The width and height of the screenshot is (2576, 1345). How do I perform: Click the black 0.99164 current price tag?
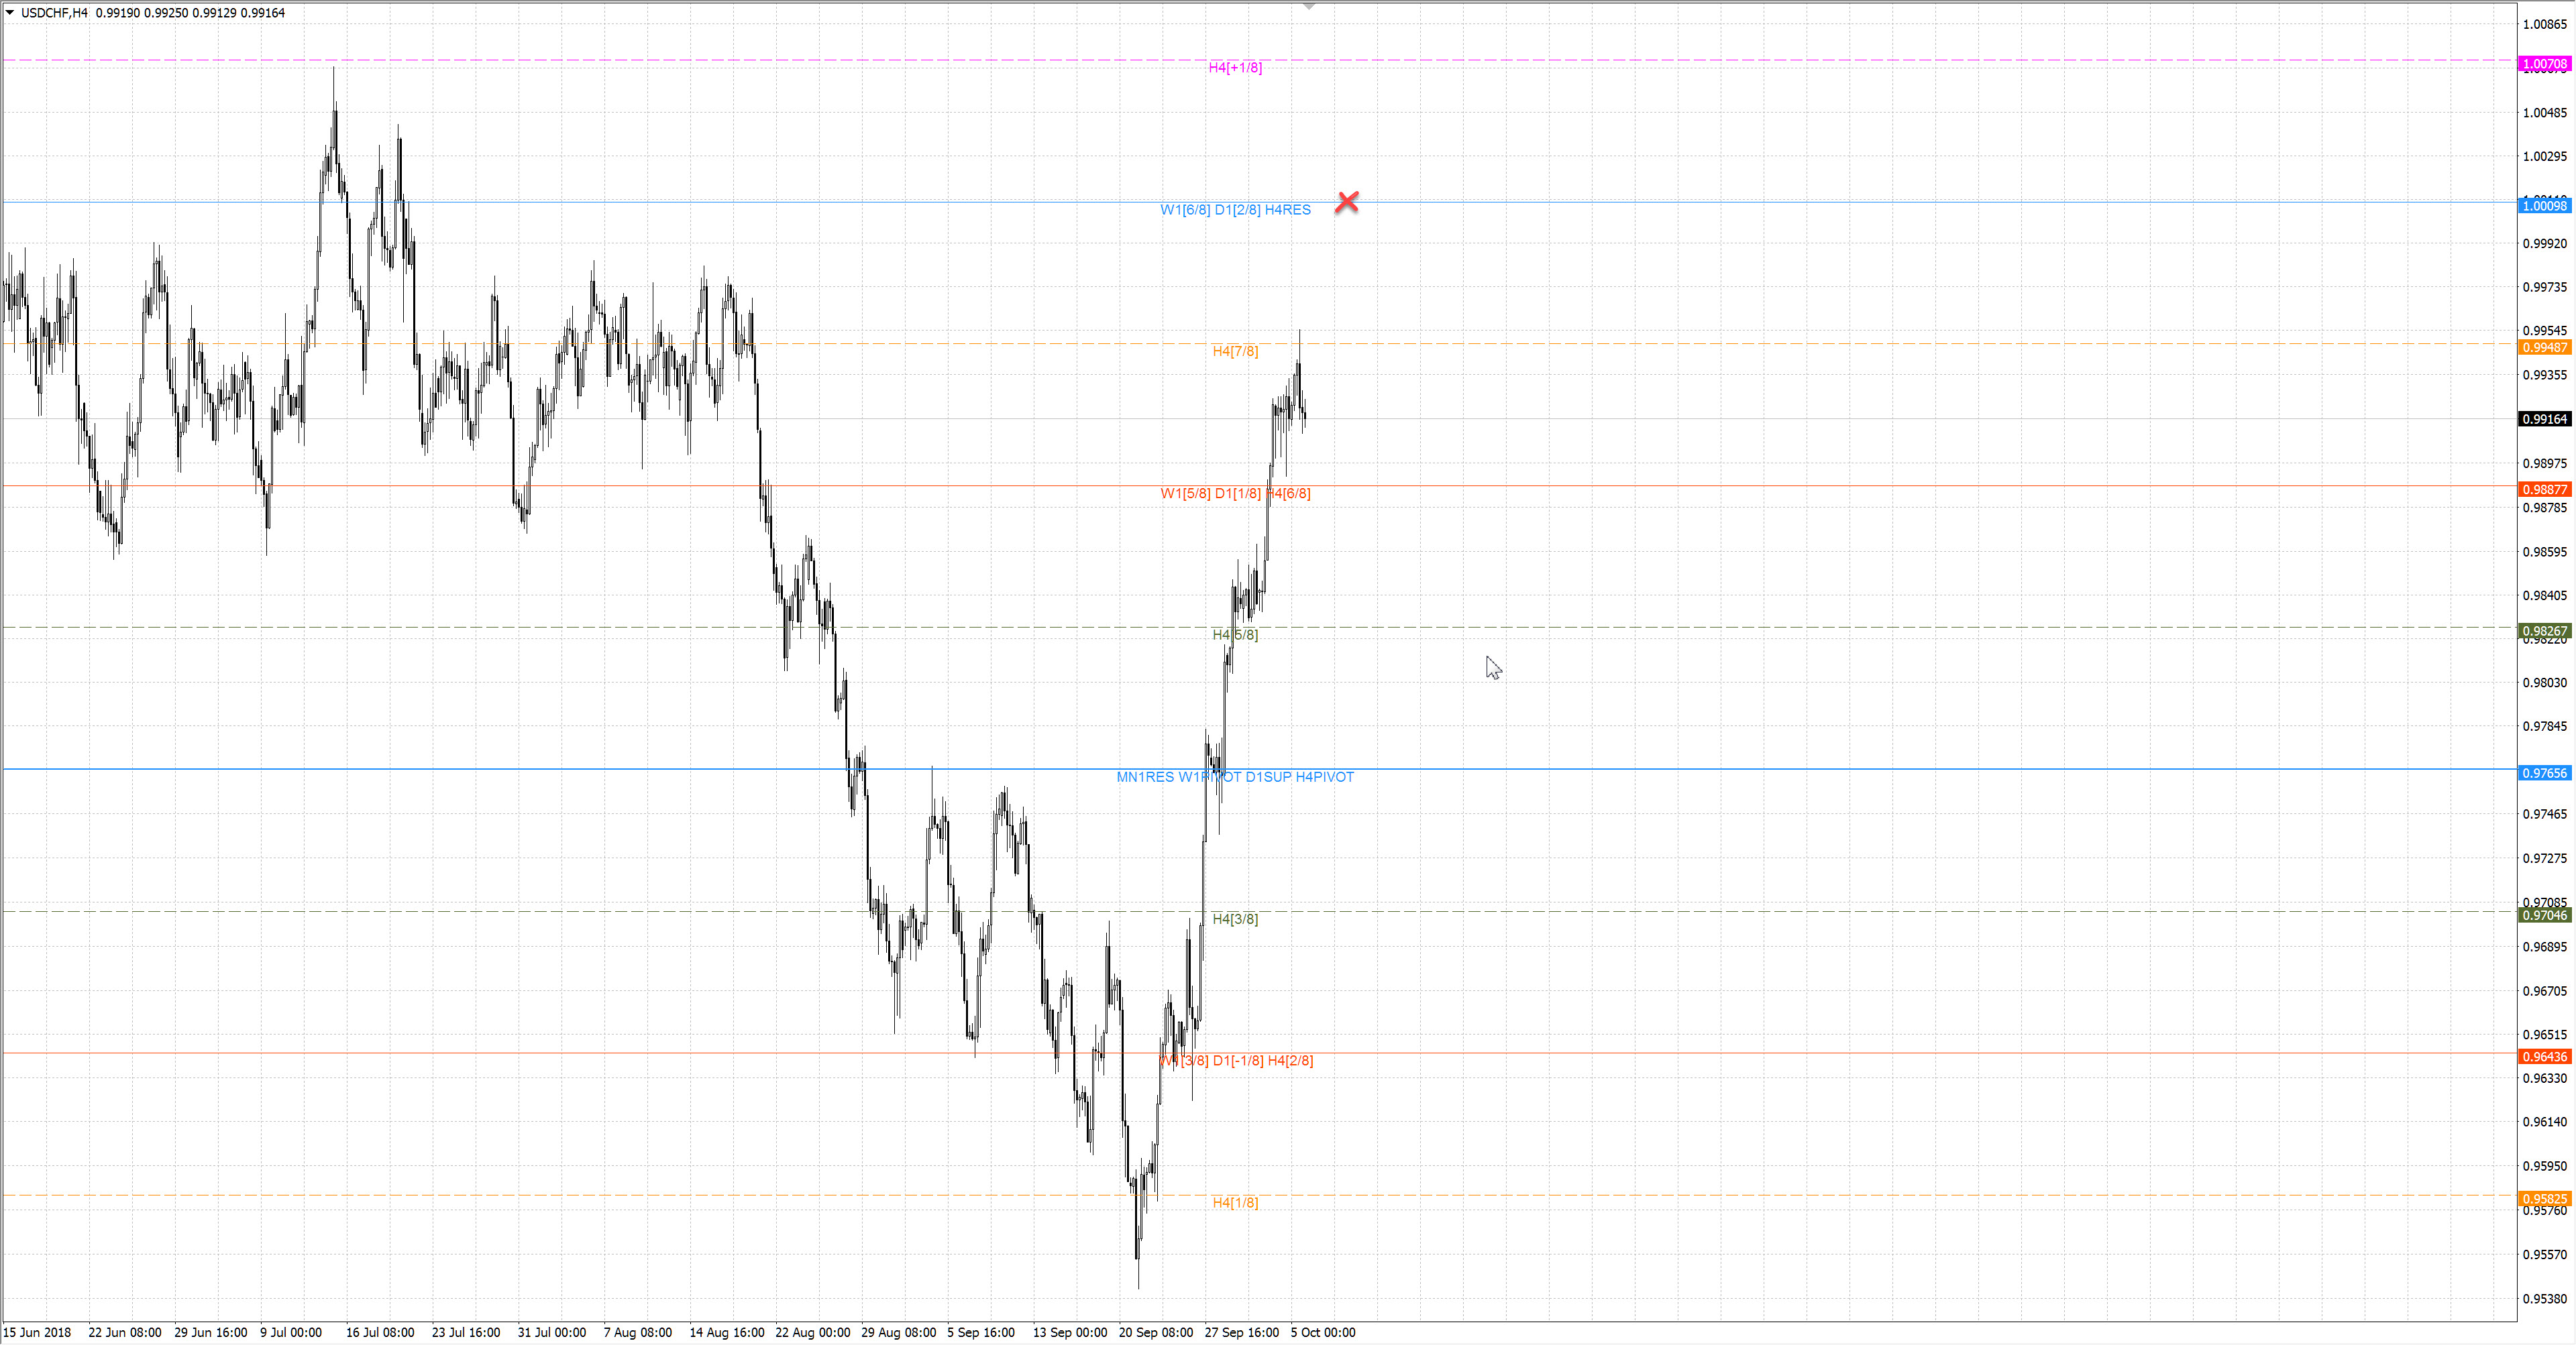point(2544,418)
